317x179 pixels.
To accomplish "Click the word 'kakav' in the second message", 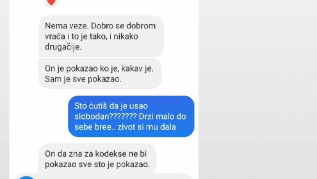I will [x=132, y=69].
